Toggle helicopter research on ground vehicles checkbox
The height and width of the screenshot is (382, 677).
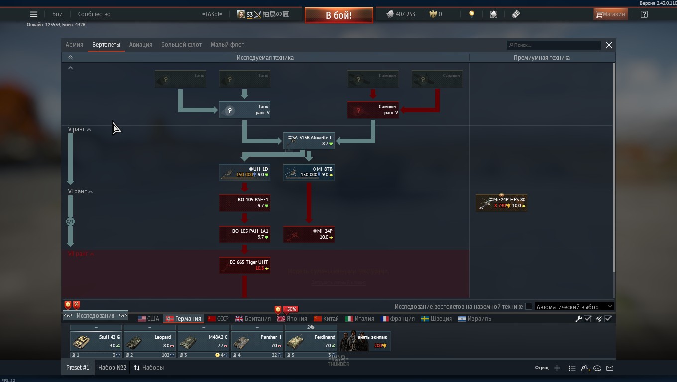529,307
